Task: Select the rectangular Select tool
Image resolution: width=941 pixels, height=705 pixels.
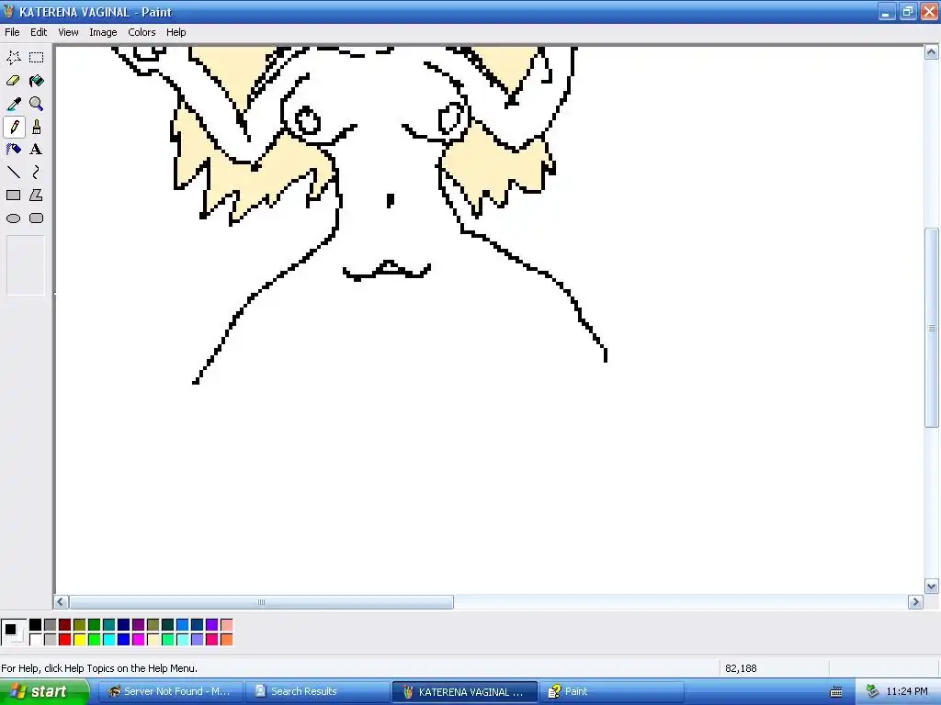Action: [37, 58]
